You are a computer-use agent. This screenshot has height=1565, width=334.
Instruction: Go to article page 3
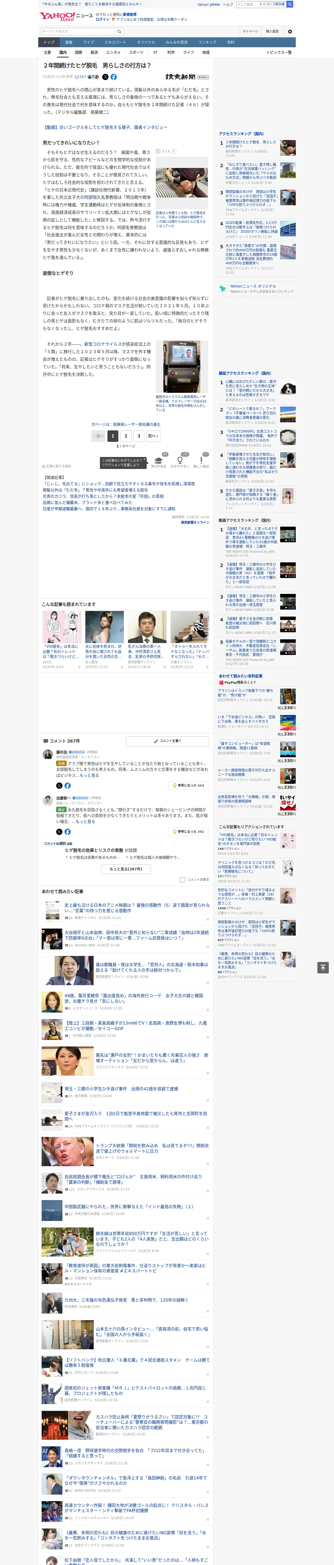[139, 436]
